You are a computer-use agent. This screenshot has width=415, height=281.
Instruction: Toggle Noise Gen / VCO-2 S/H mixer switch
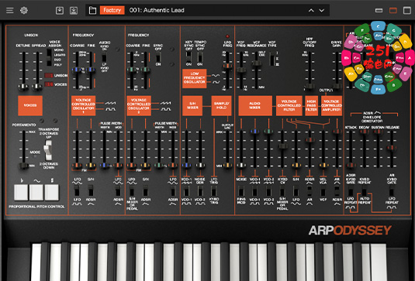click(200, 191)
